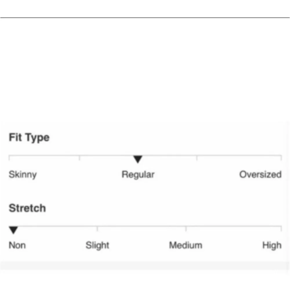Click tick mark above High on Stretch scale

[x=281, y=229]
